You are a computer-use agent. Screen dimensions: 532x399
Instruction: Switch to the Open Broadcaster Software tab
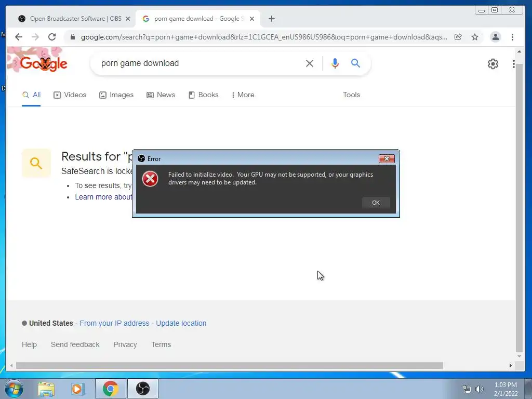click(x=75, y=19)
